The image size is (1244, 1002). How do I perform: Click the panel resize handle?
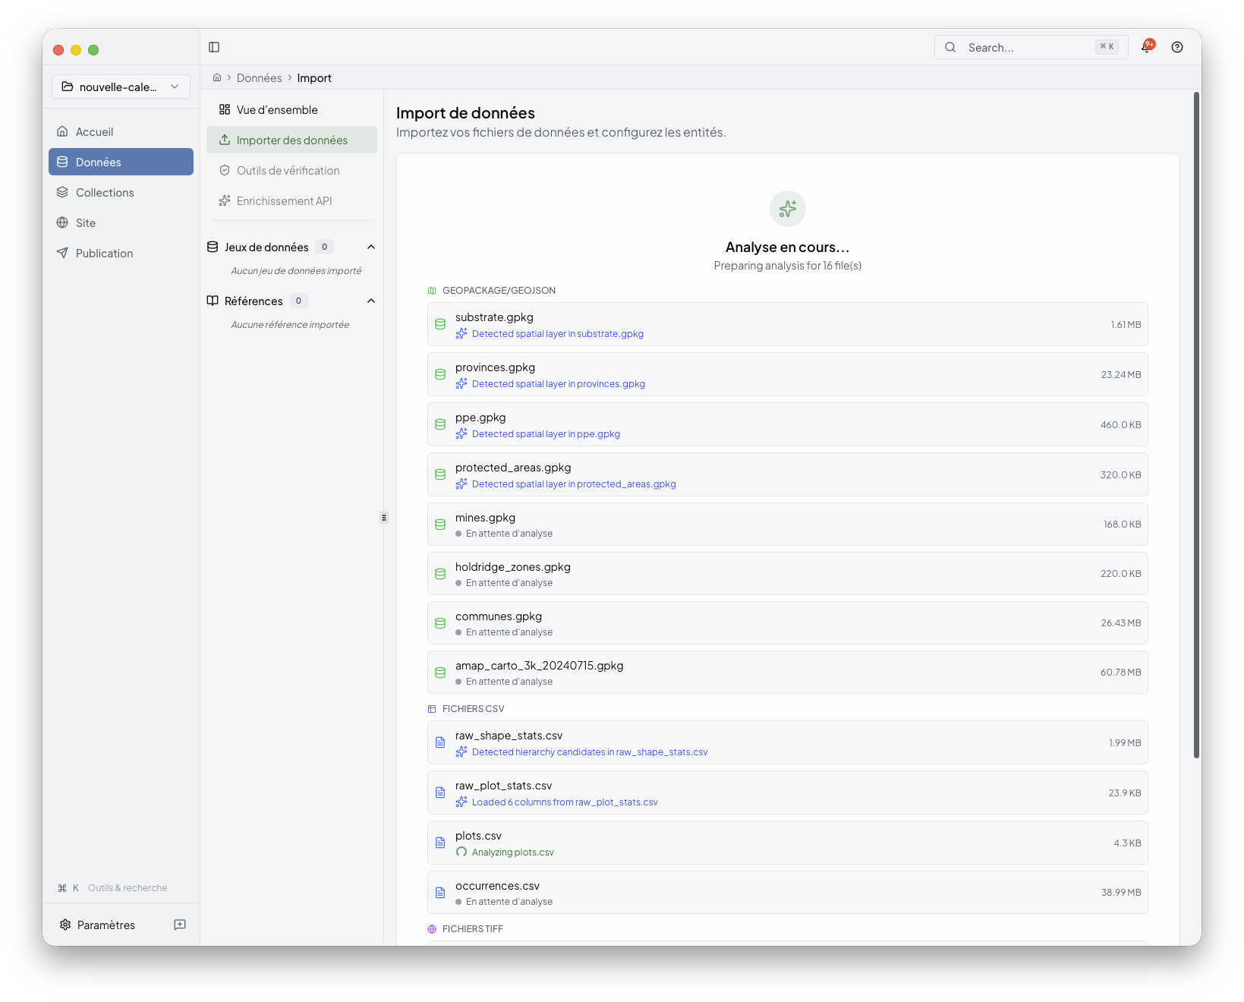point(384,518)
